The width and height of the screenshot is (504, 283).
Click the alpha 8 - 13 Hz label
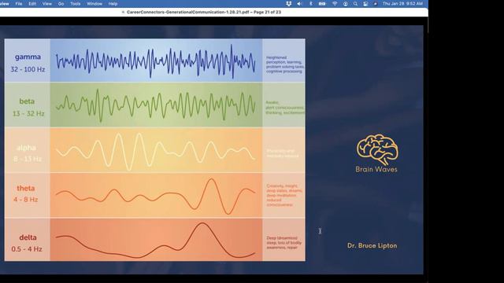click(28, 153)
